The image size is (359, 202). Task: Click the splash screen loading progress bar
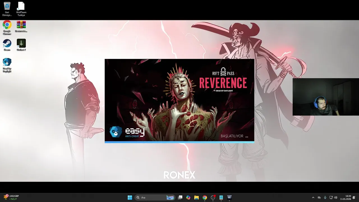point(179,142)
